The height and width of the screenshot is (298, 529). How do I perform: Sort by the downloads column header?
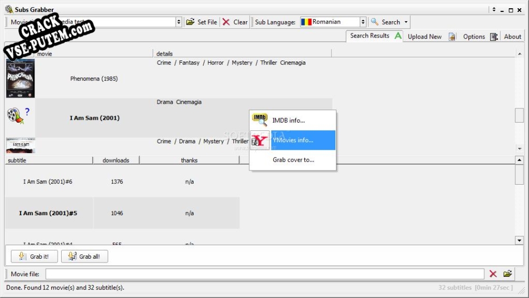point(116,160)
